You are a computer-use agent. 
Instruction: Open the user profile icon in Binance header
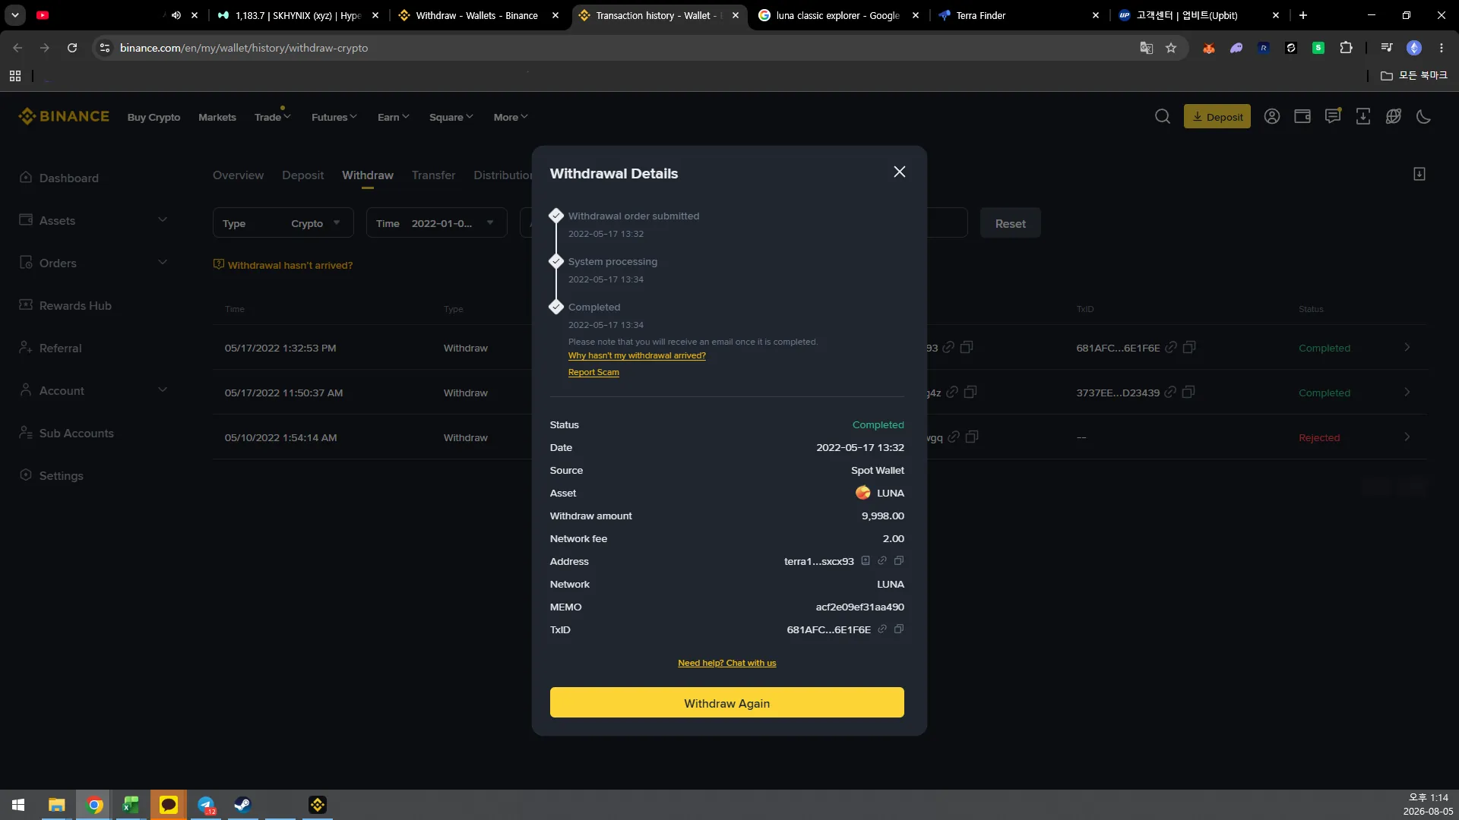[x=1272, y=117]
